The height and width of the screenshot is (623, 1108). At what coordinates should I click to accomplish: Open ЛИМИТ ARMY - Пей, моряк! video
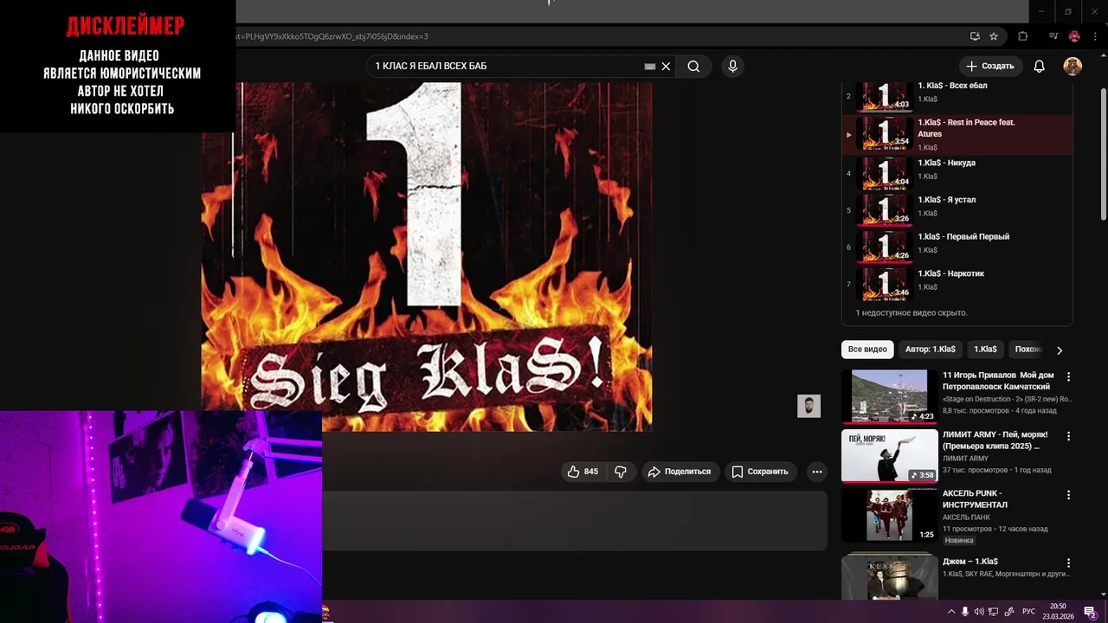click(995, 440)
